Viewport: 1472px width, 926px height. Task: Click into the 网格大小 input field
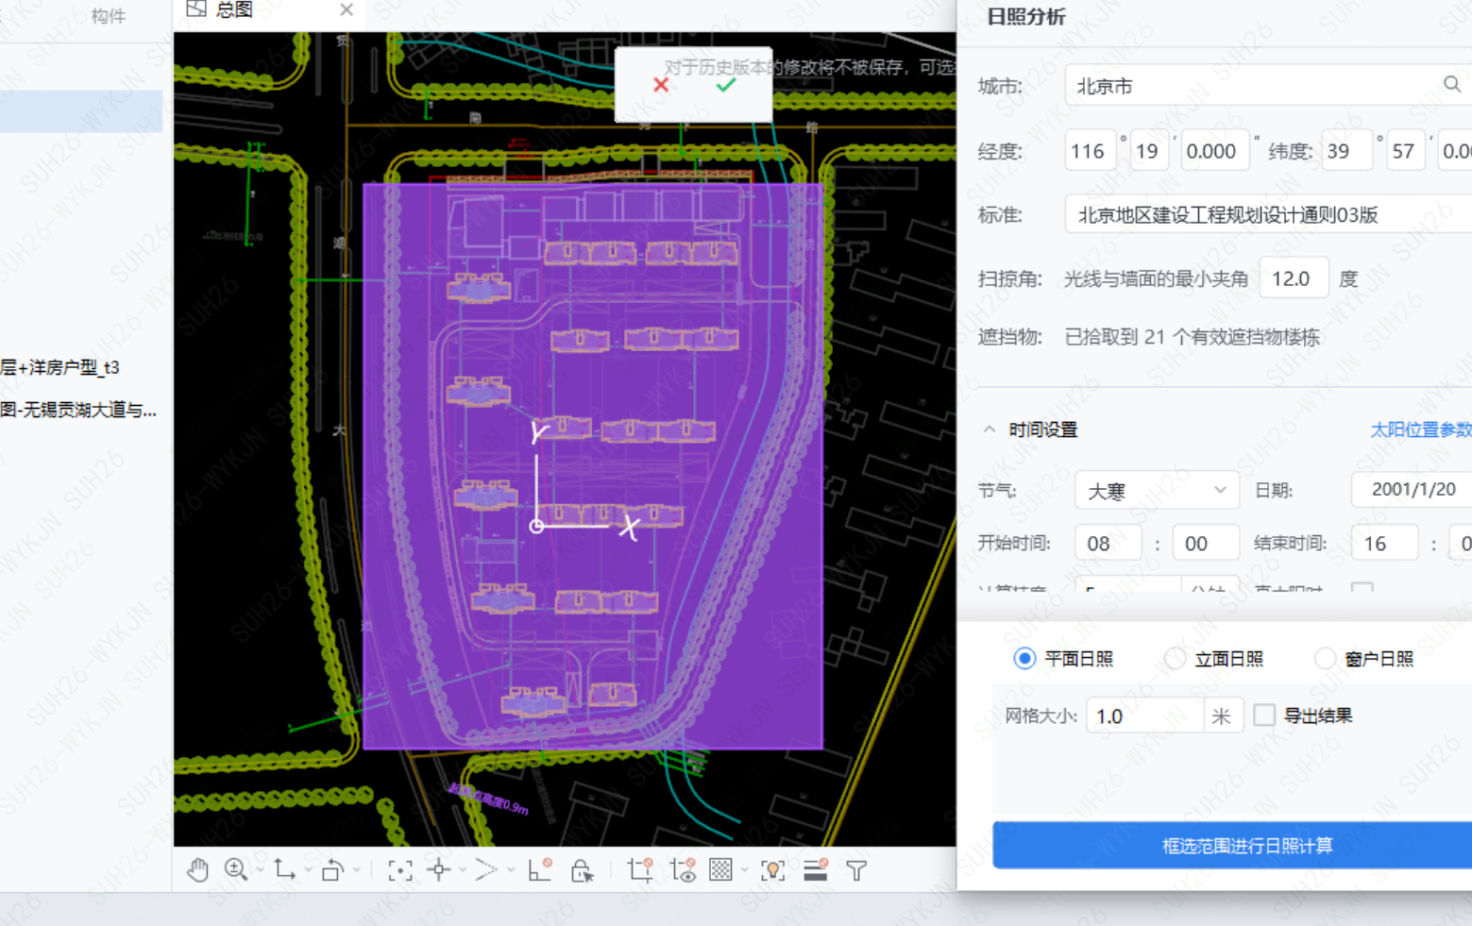point(1144,716)
